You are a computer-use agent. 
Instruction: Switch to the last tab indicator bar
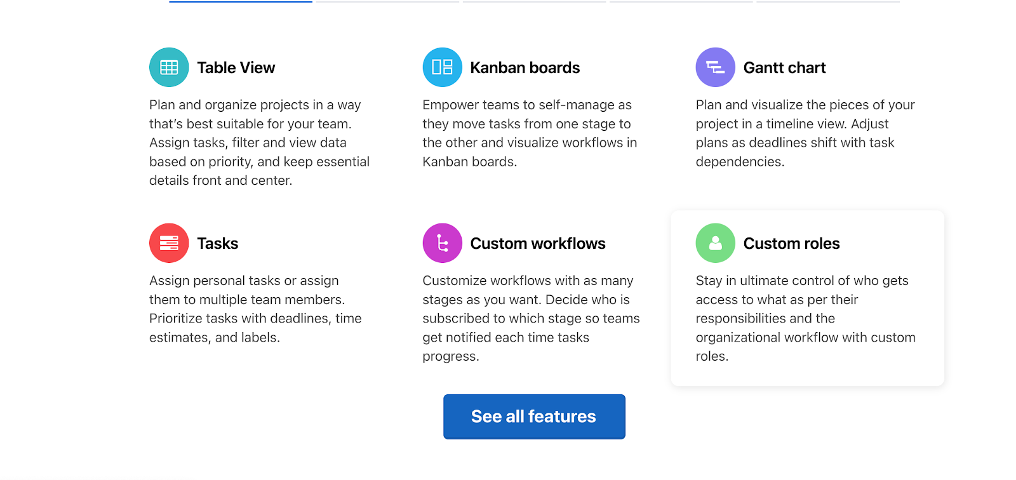coord(827,2)
